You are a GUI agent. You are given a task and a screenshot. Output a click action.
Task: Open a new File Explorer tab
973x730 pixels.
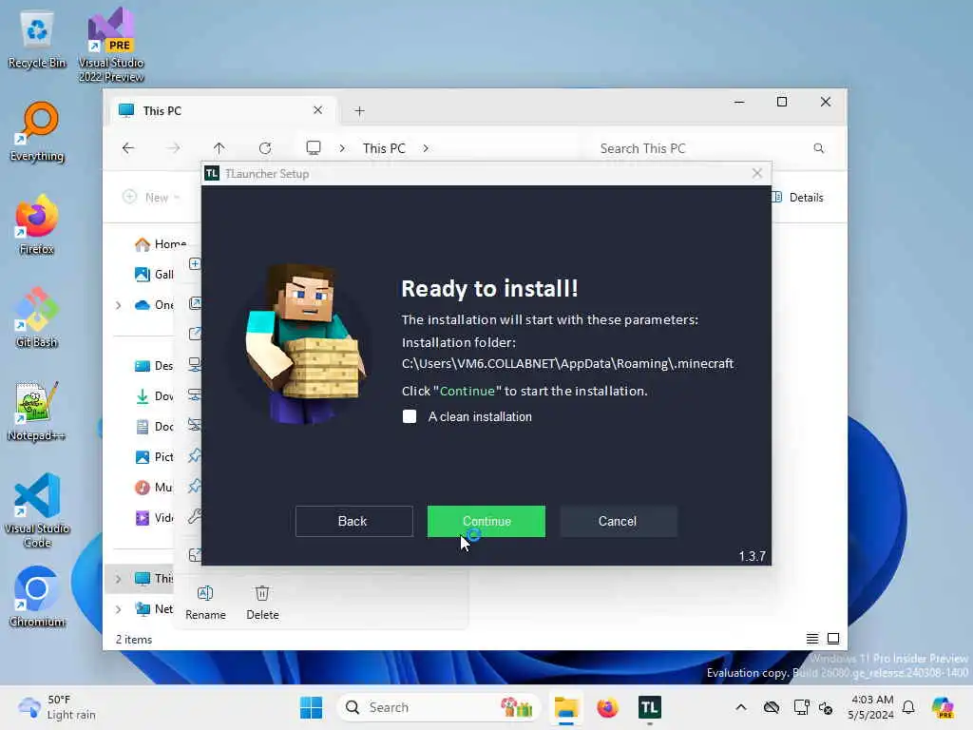click(359, 111)
